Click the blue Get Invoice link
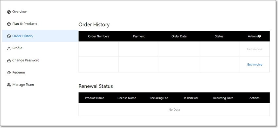 pyautogui.click(x=254, y=65)
